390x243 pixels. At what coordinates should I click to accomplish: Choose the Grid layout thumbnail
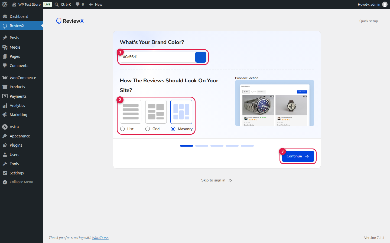[156, 112]
